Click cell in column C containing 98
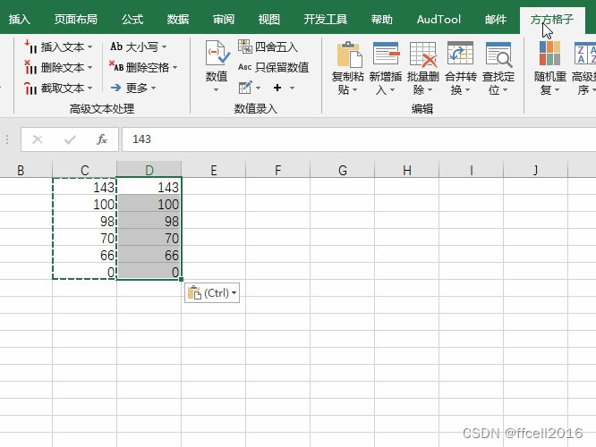Image resolution: width=596 pixels, height=447 pixels. click(84, 220)
